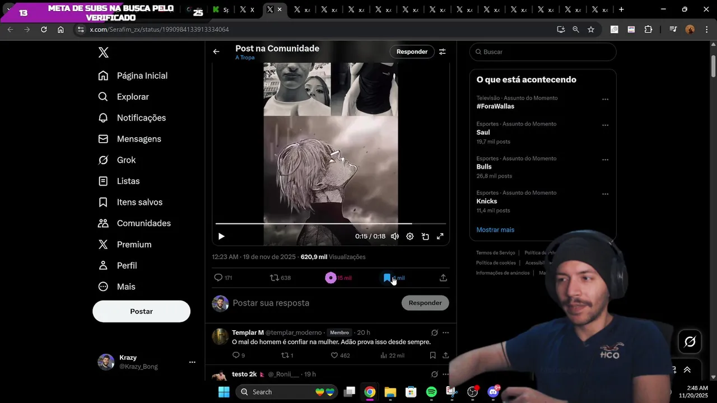Viewport: 717px width, 403px height.
Task: Click the Responder button in the post header
Action: point(412,51)
